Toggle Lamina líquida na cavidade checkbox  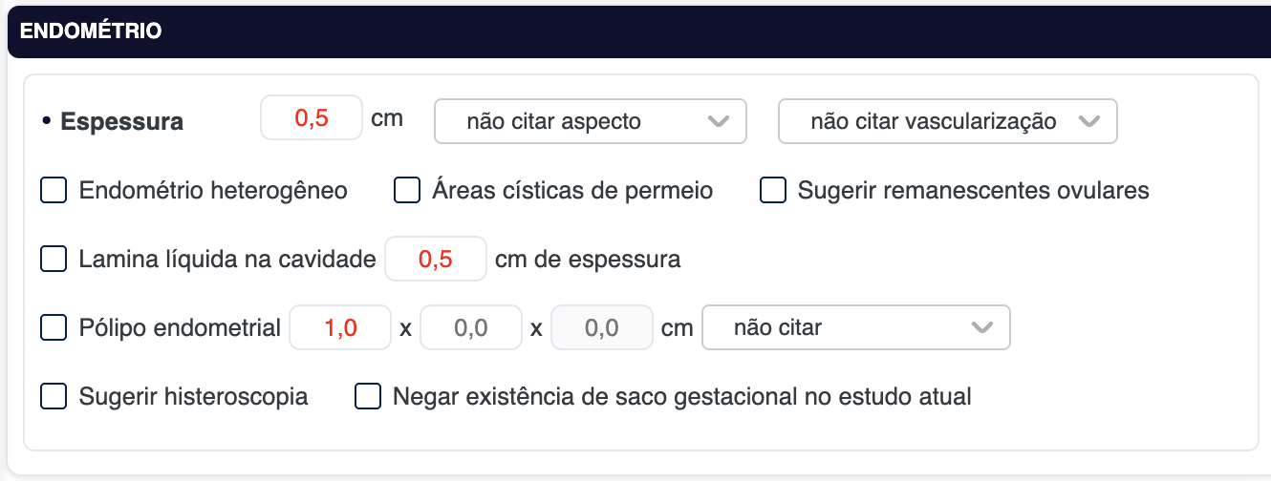pyautogui.click(x=54, y=259)
